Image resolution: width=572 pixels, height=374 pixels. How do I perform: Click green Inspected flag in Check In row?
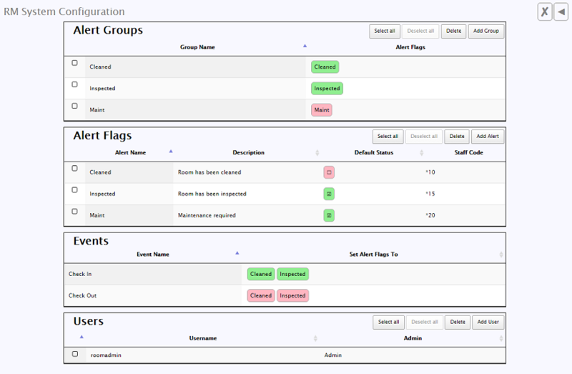click(292, 274)
